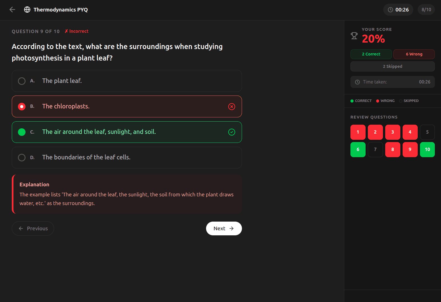Click the clock icon next to Time taken
Image resolution: width=441 pixels, height=302 pixels.
[357, 82]
